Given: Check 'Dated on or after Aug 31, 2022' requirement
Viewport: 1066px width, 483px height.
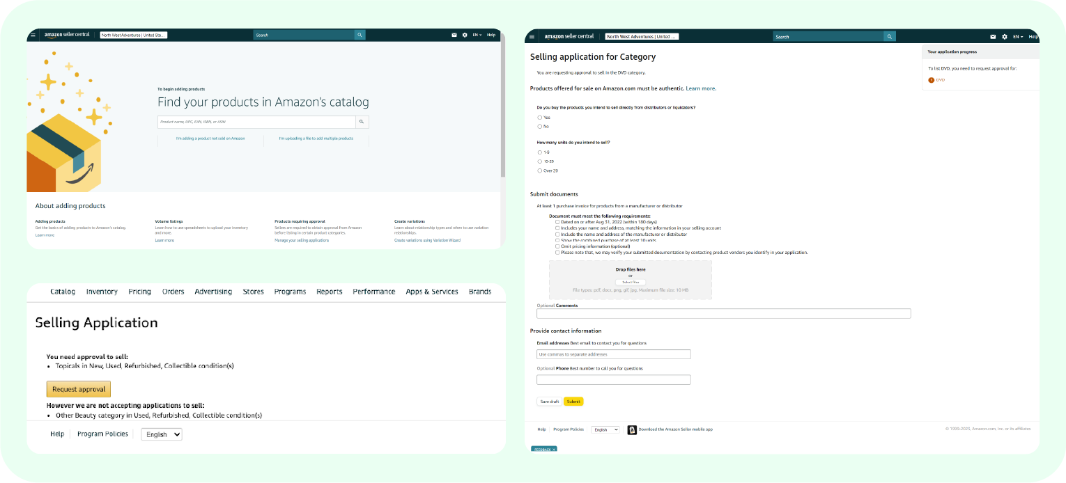Looking at the screenshot, I should click(x=557, y=221).
